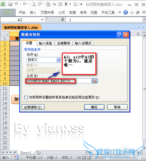Click previous sheet navigation arrow
Image resolution: width=146 pixels, height=161 pixels.
[7, 152]
